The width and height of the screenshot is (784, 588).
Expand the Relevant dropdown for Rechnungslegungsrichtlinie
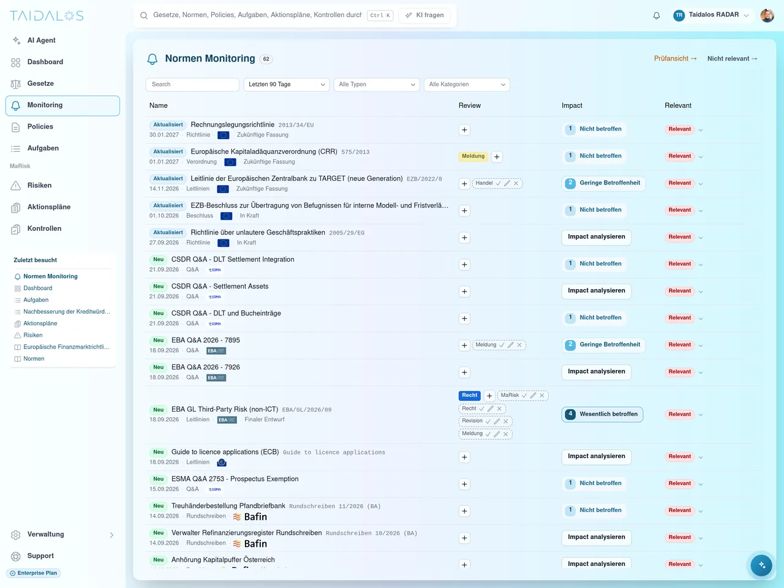click(x=701, y=130)
